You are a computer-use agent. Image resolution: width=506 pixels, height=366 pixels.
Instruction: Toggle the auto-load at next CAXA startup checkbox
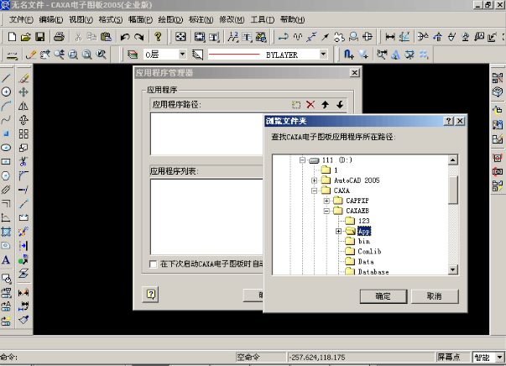coord(152,264)
